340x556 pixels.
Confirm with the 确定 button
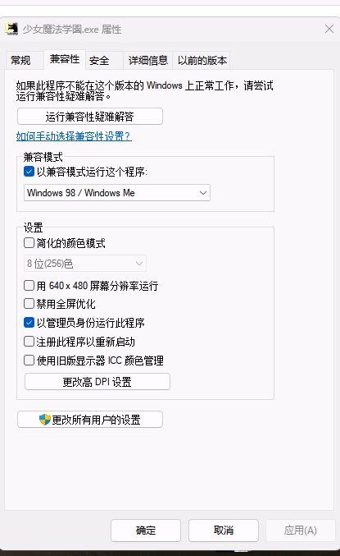pyautogui.click(x=146, y=531)
